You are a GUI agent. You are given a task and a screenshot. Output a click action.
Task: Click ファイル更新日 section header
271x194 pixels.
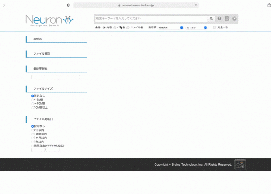coord(56,119)
